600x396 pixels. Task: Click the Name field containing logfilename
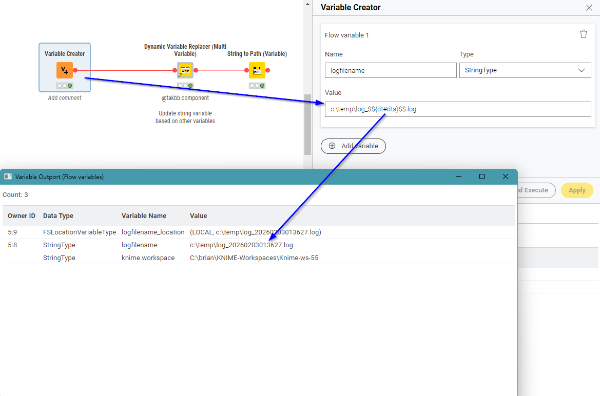[x=390, y=70]
